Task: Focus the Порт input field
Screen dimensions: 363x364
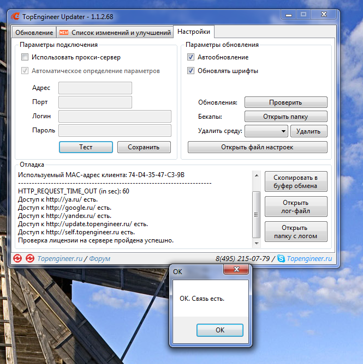Action: pyautogui.click(x=95, y=102)
